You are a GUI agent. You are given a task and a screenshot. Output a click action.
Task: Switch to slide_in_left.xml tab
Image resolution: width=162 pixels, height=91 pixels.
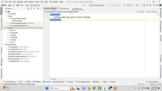51,8
